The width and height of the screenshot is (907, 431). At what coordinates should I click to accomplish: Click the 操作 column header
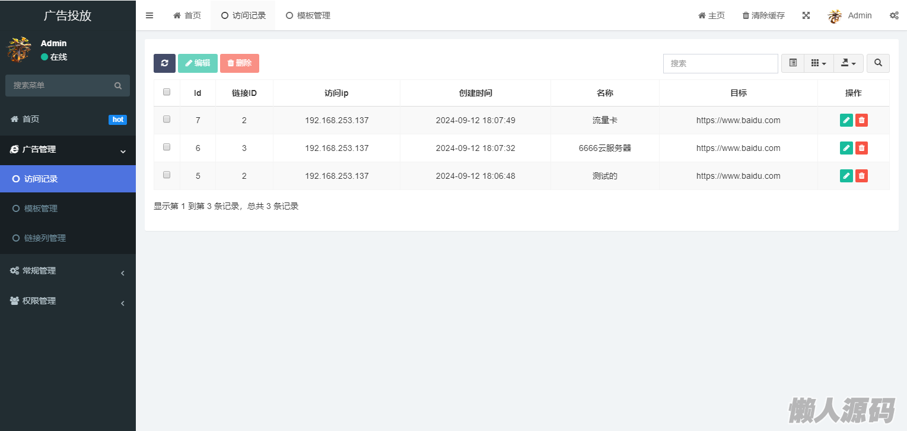click(854, 93)
